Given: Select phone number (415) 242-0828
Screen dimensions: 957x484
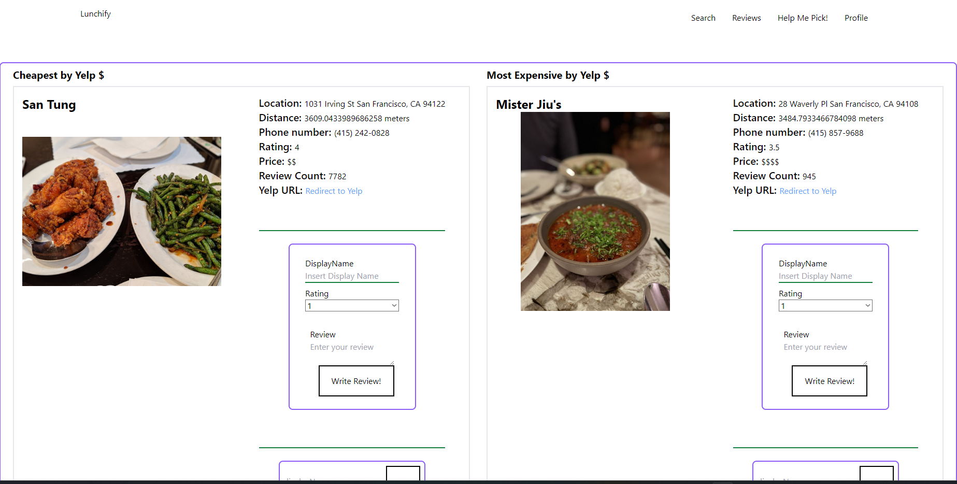Looking at the screenshot, I should pos(362,133).
